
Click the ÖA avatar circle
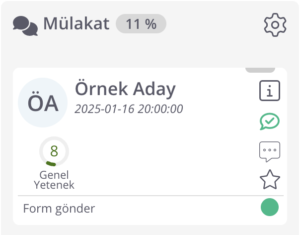(x=43, y=103)
